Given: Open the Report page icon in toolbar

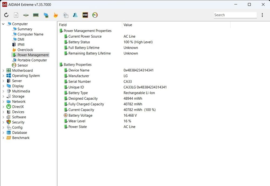Looking at the screenshot, I should click(x=16, y=15).
